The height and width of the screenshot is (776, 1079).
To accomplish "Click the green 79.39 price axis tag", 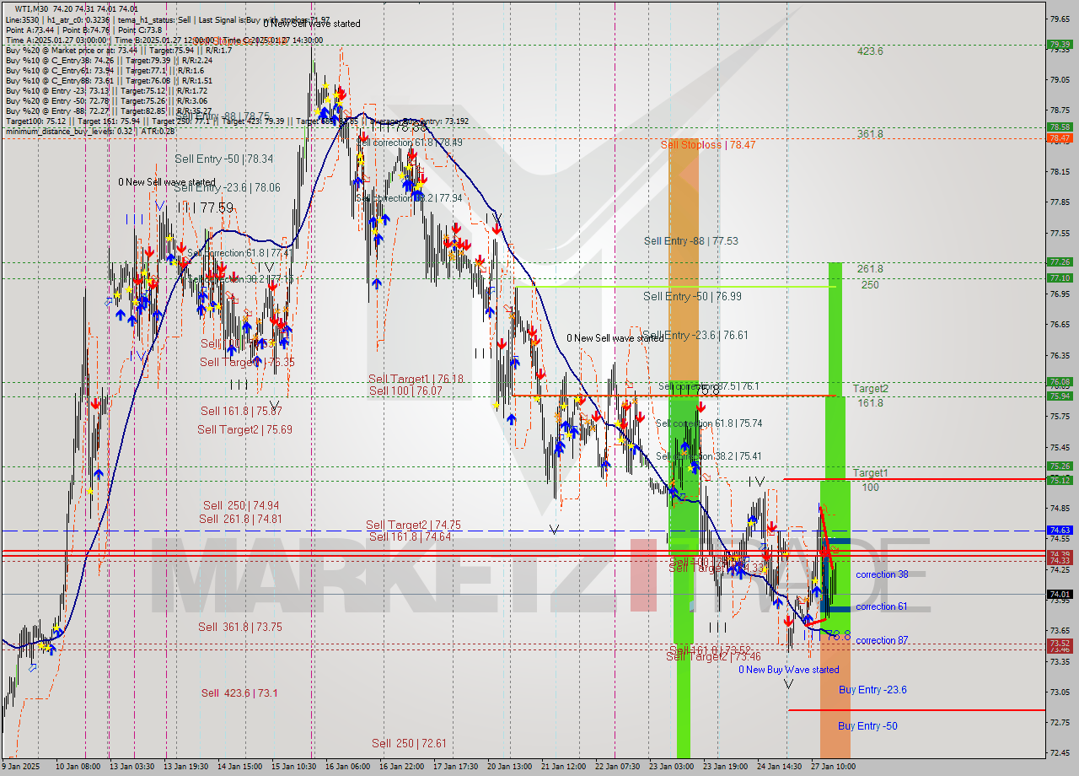I will click(1060, 45).
